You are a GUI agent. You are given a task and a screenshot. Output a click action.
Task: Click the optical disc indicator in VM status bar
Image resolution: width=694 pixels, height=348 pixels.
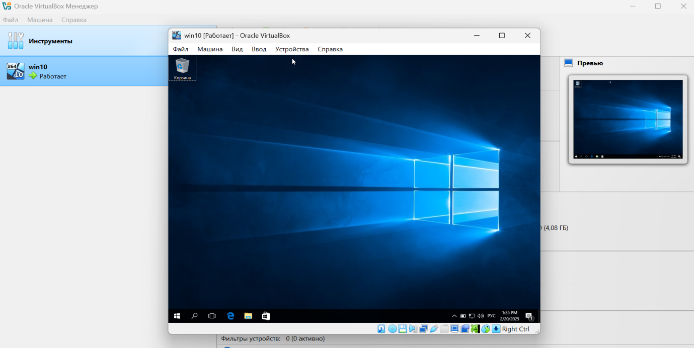[393, 329]
